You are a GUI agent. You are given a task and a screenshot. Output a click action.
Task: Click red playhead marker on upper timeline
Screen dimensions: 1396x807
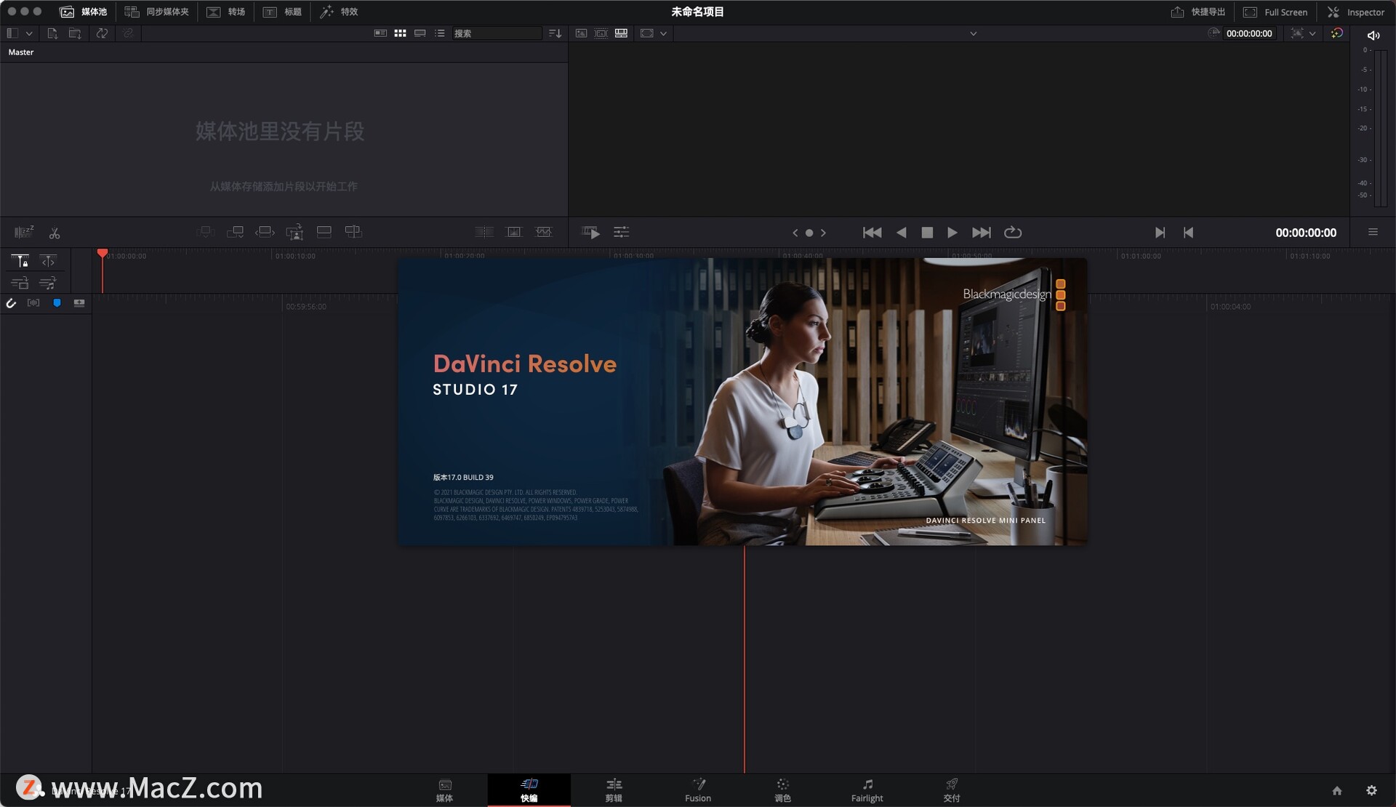(x=103, y=254)
